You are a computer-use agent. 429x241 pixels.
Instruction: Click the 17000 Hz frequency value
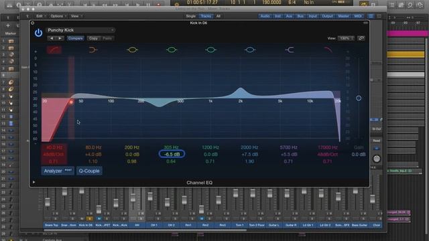(328, 147)
